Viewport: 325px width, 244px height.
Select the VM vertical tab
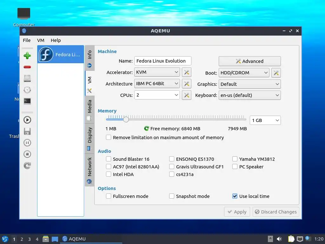(90, 84)
